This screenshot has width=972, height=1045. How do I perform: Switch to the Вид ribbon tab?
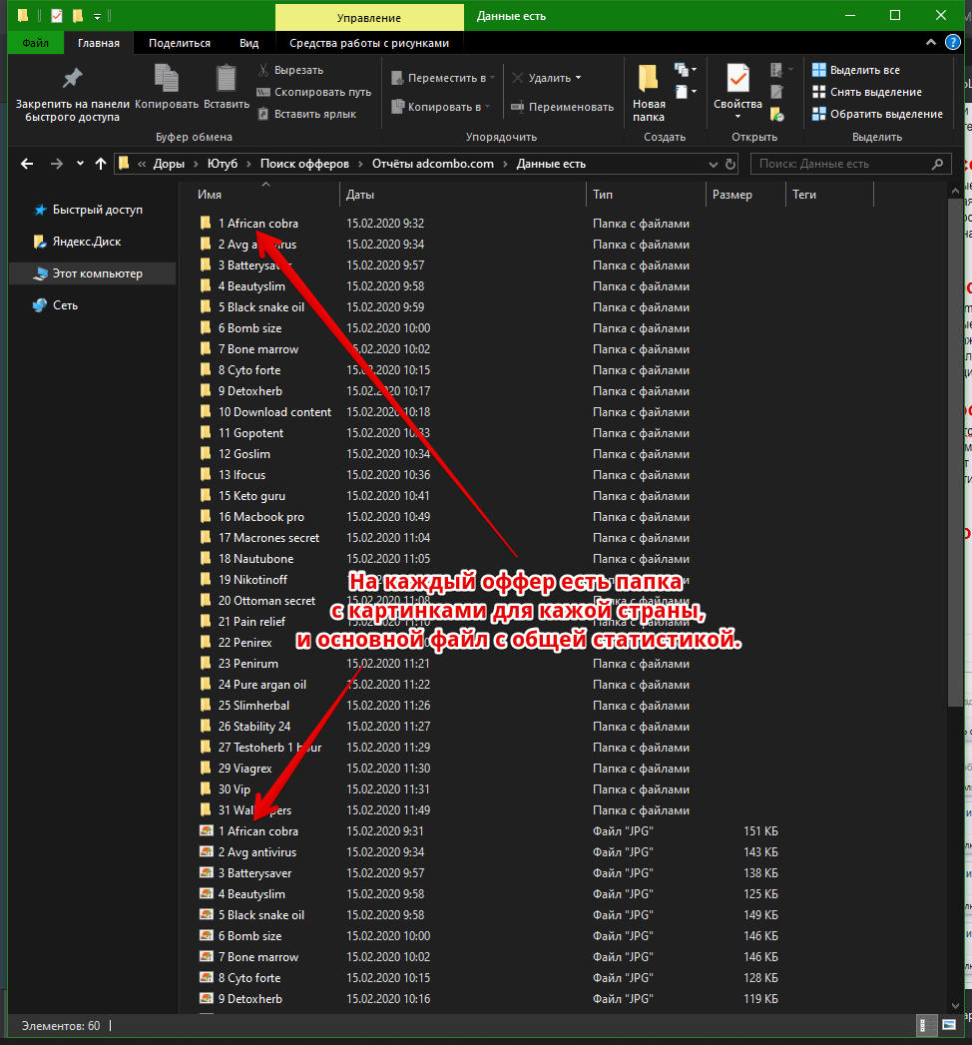point(248,43)
